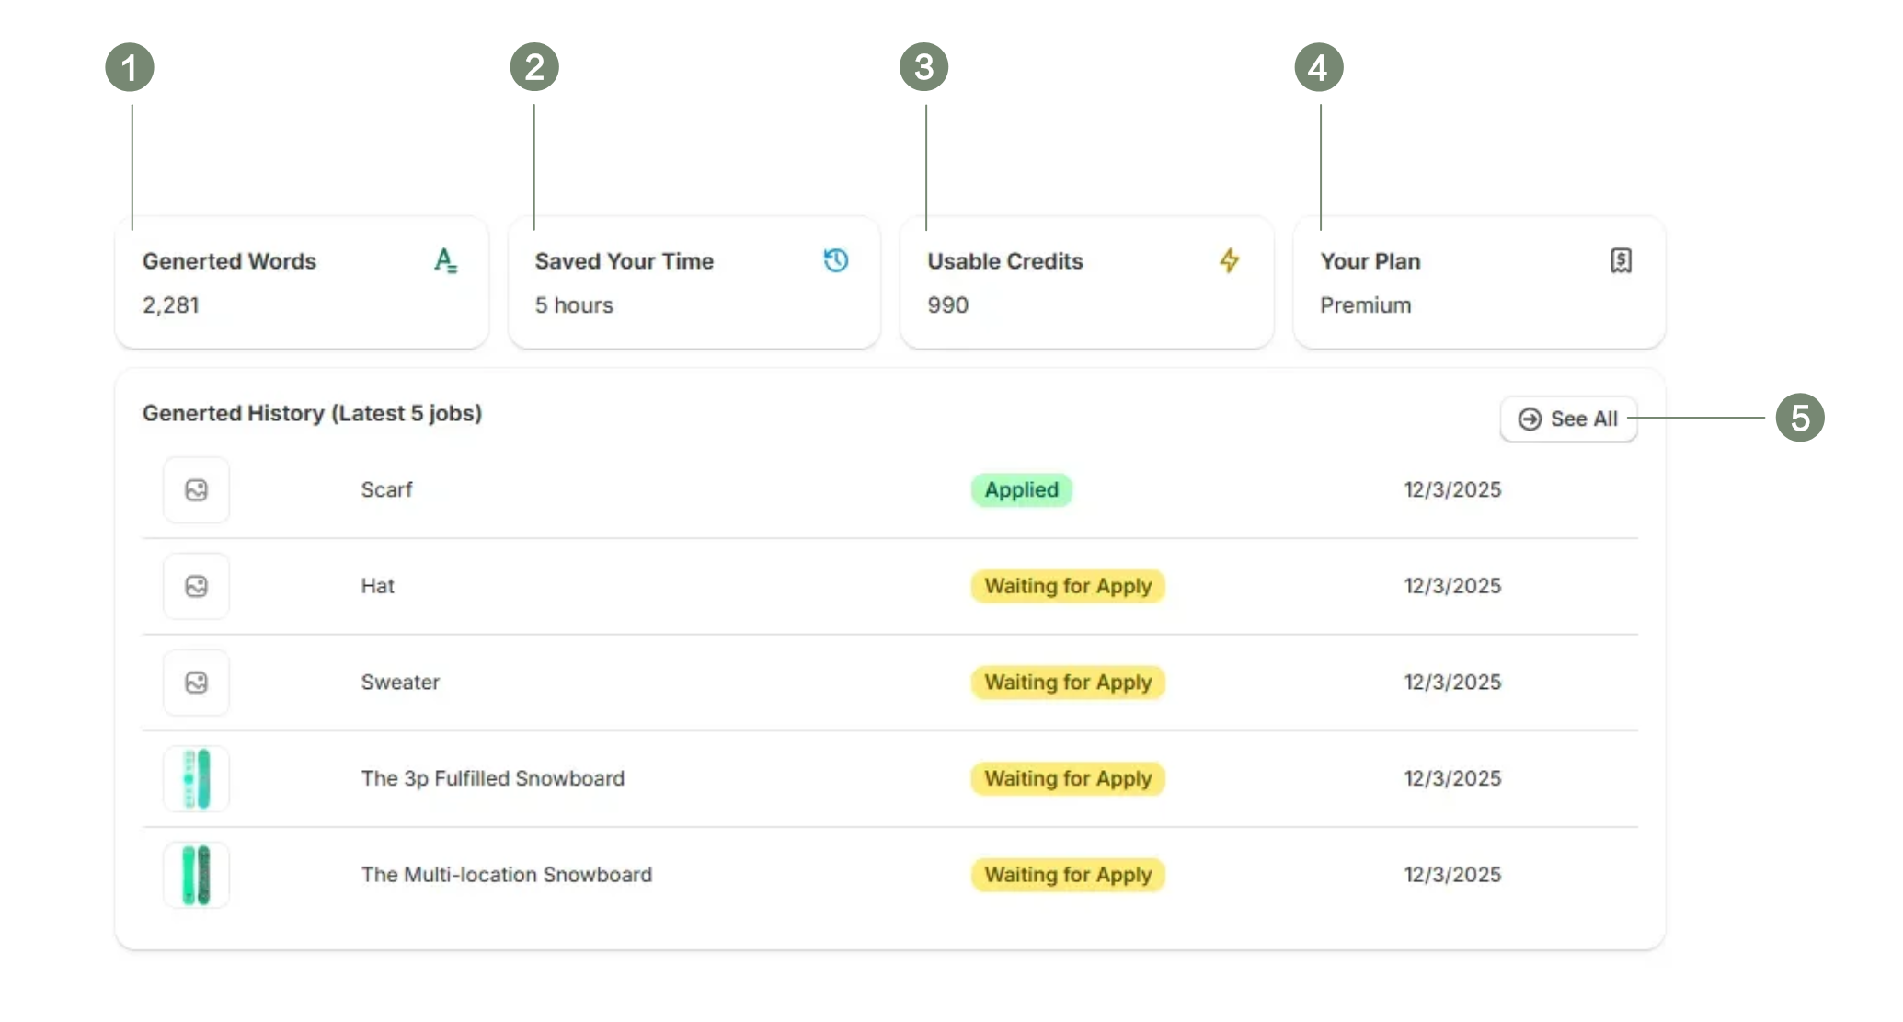Click the Generated Words letter icon

[x=445, y=261]
